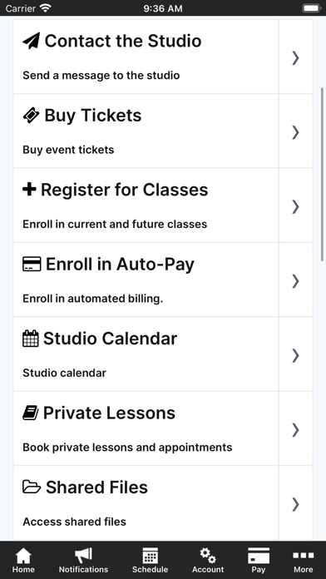Tap the paper plane Contact icon
Image resolution: width=326 pixels, height=579 pixels.
pyautogui.click(x=31, y=41)
